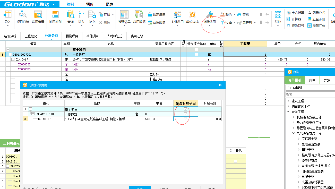Open 复用数据 reuse data
Screen dimensions: 335x189
(x=139, y=17)
